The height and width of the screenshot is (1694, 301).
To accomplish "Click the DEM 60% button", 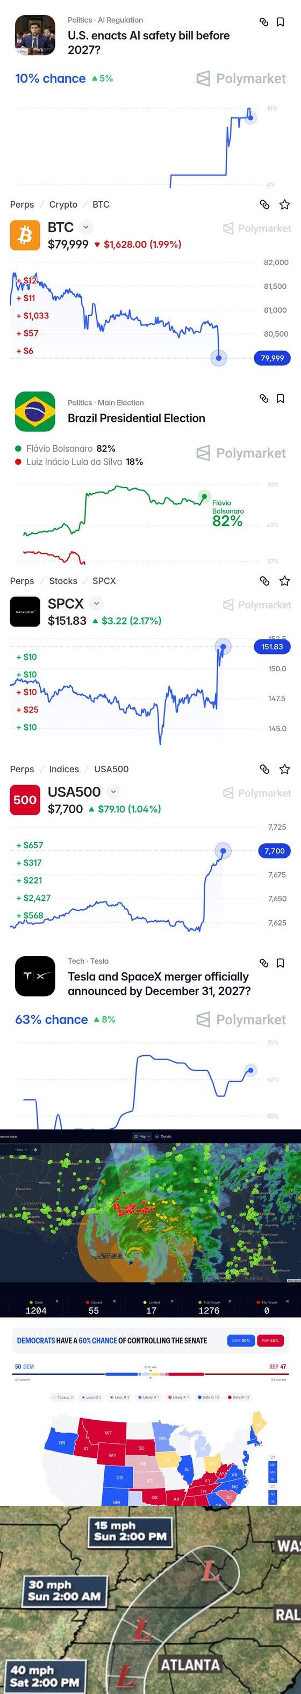I will click(x=241, y=1340).
